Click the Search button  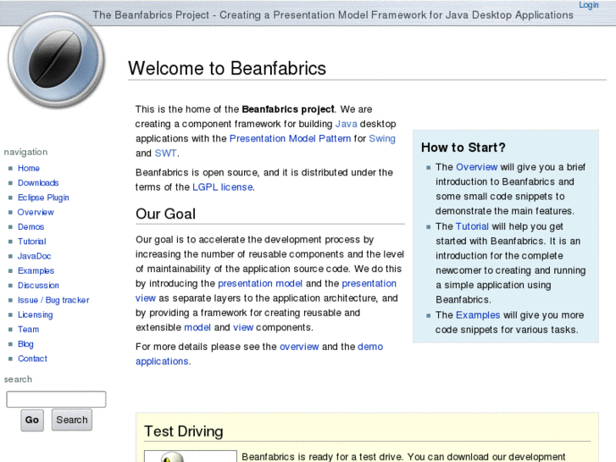72,420
